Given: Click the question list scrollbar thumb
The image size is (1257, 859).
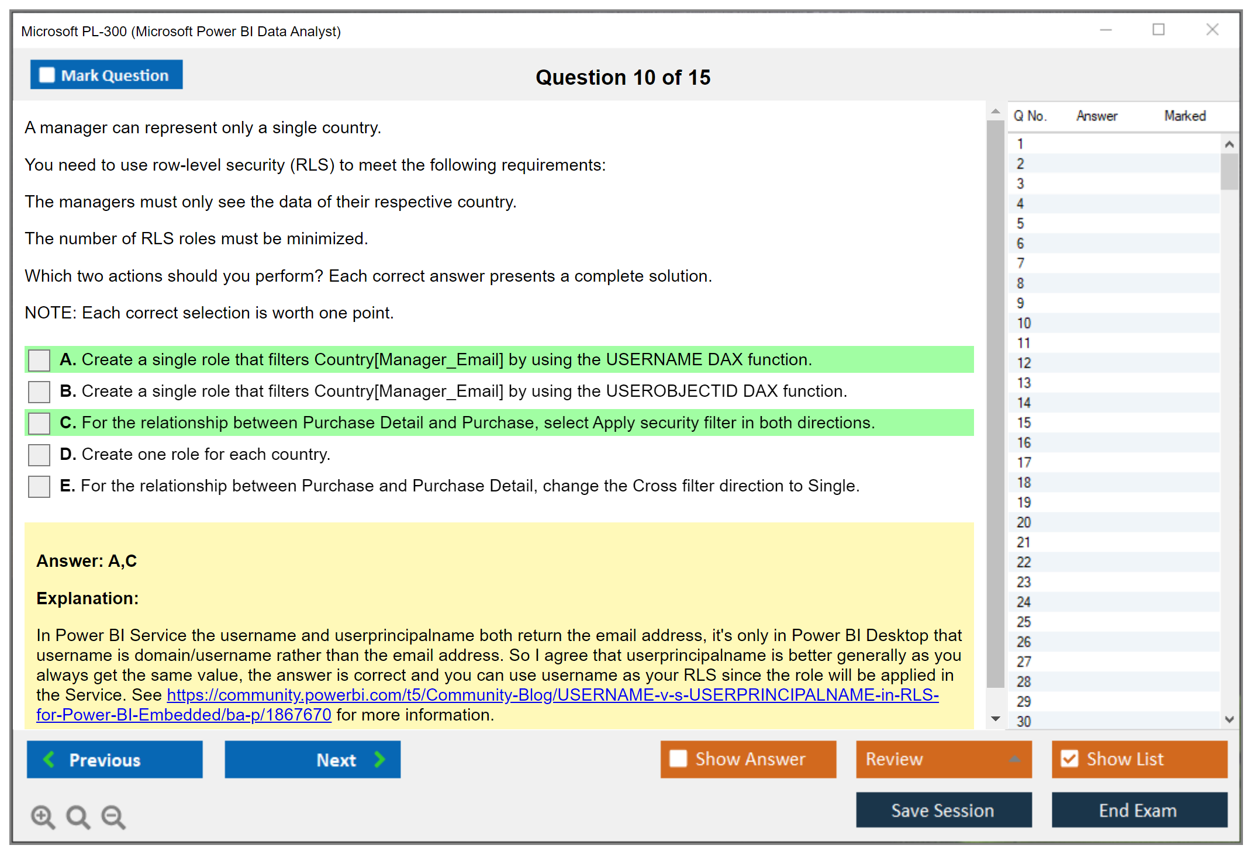Looking at the screenshot, I should point(1229,171).
